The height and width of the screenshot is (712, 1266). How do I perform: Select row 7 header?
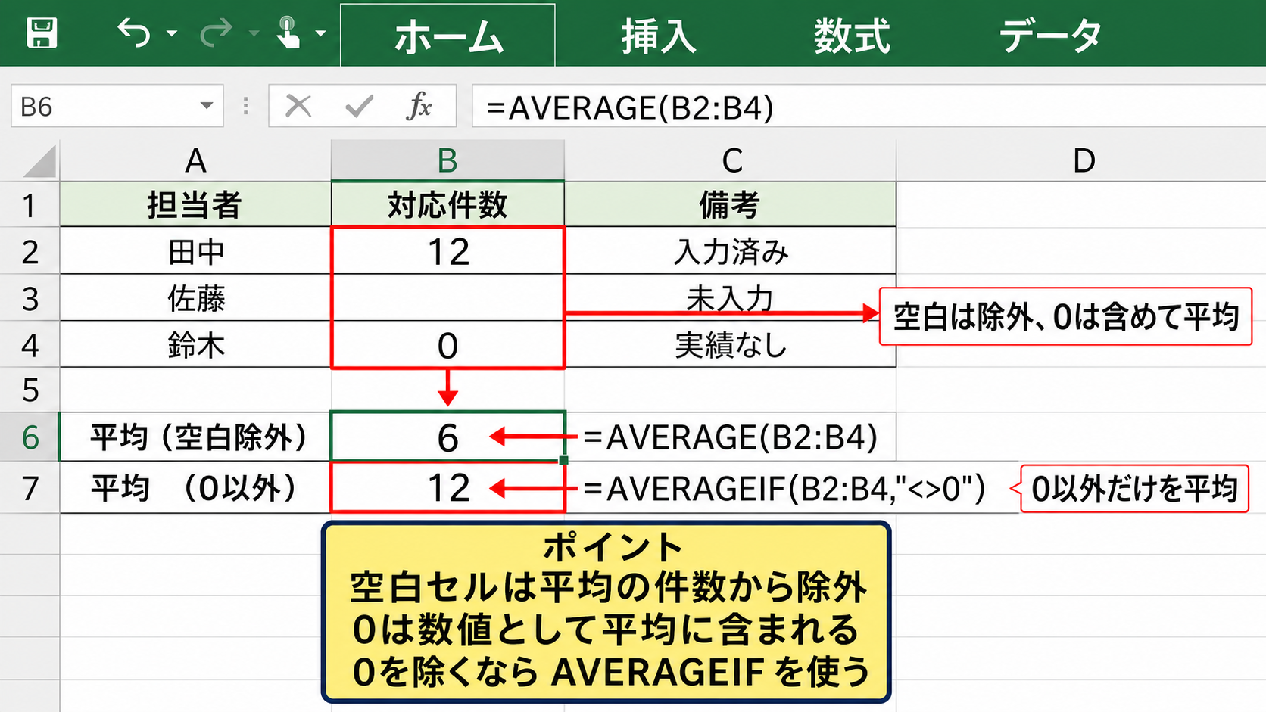click(x=30, y=487)
